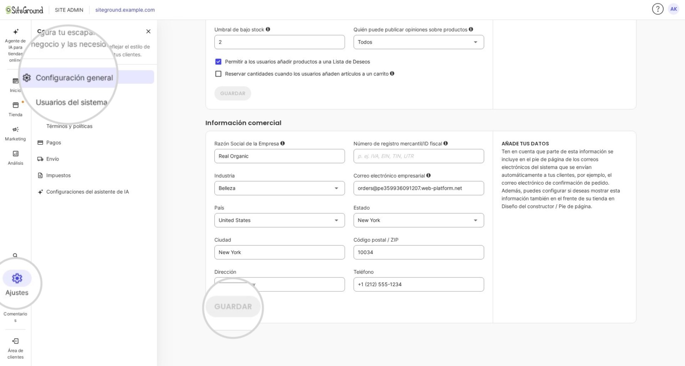
Task: Open the País dropdown
Action: [280, 220]
